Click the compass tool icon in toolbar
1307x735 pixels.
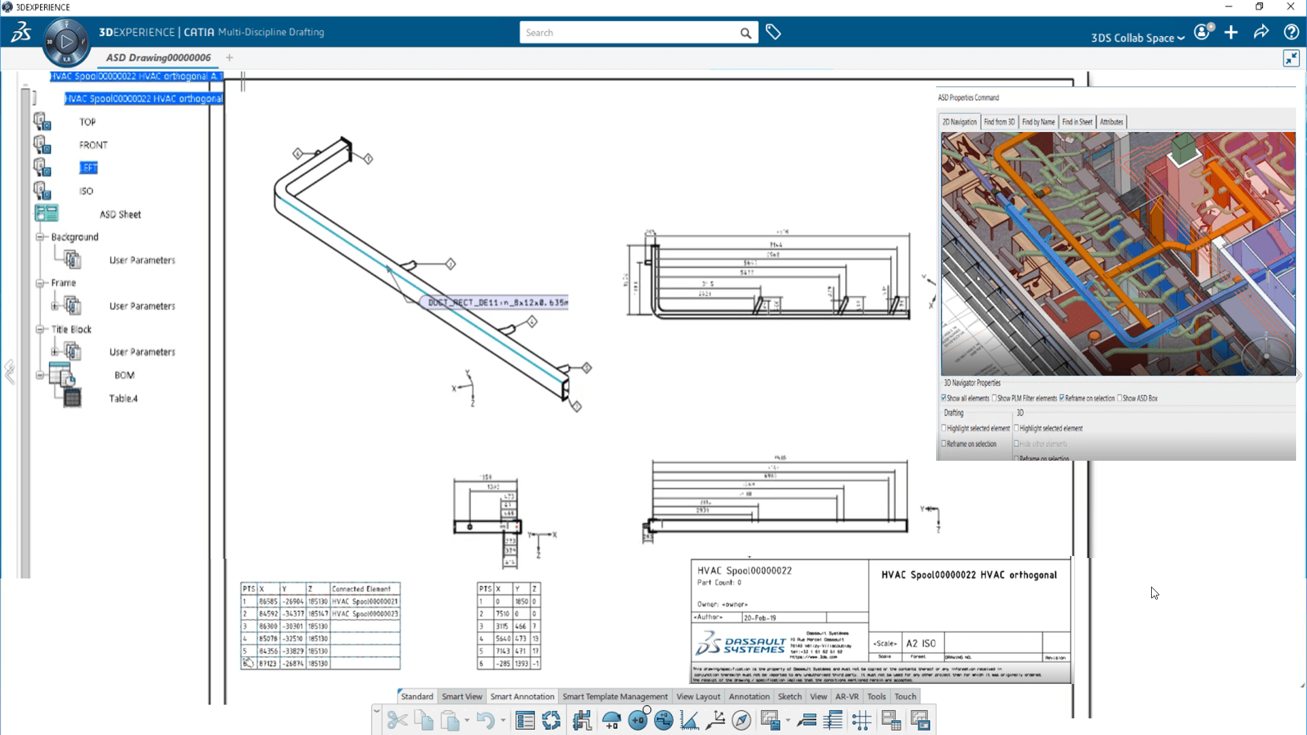click(x=741, y=720)
